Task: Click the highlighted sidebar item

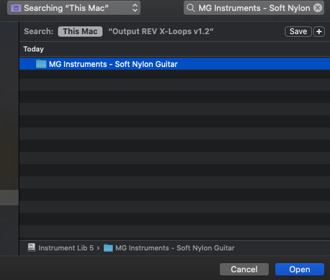Action: click(9, 198)
